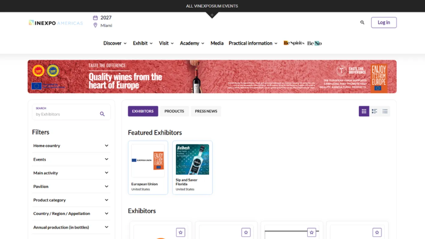Open the Academy dropdown menu
Screen dimensions: 425x239
[x=192, y=43]
